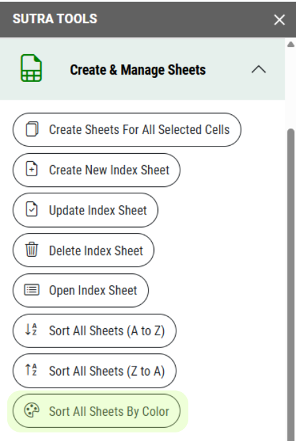This screenshot has width=296, height=441.
Task: Click the scrollbar up arrow
Action: [291, 44]
